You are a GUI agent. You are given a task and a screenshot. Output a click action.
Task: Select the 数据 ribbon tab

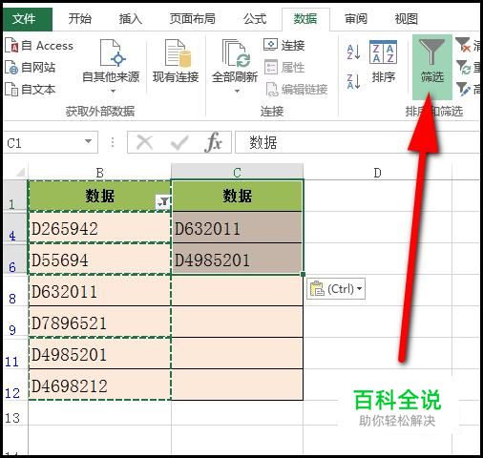(305, 19)
